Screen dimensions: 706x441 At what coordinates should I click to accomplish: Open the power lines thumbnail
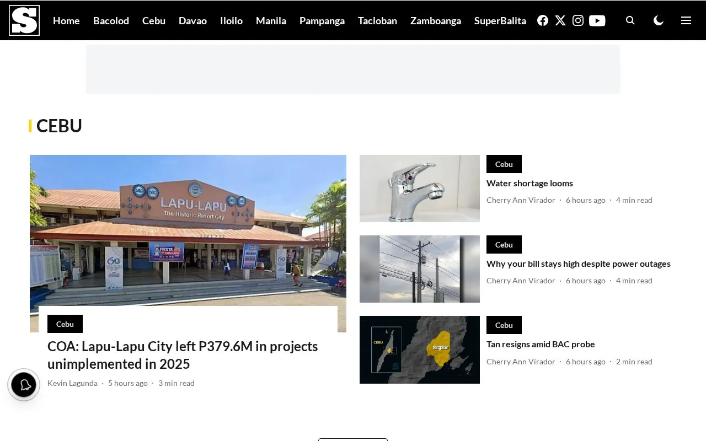[x=420, y=269]
